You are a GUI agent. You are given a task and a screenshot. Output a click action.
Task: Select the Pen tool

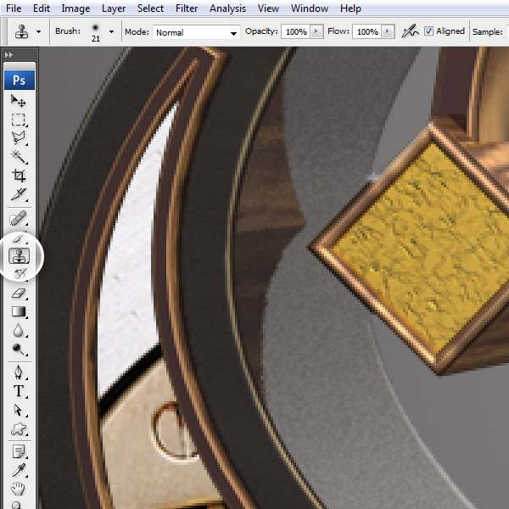tap(19, 372)
